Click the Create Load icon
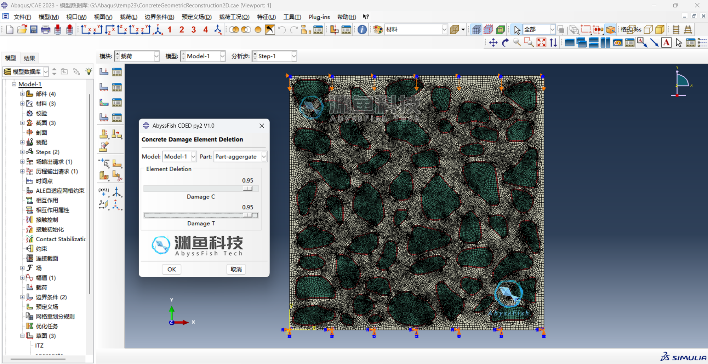The width and height of the screenshot is (708, 364). [x=104, y=72]
